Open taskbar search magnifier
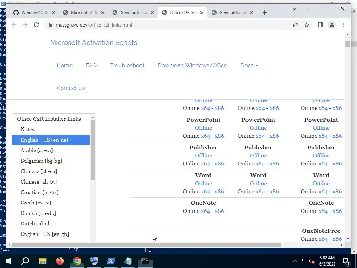357x268 pixels. (x=25, y=261)
